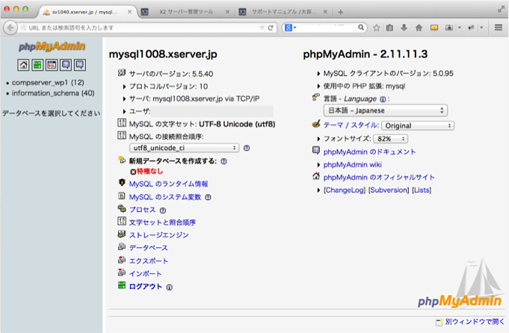Open the SQL query window icon
The width and height of the screenshot is (509, 333).
coord(52,65)
